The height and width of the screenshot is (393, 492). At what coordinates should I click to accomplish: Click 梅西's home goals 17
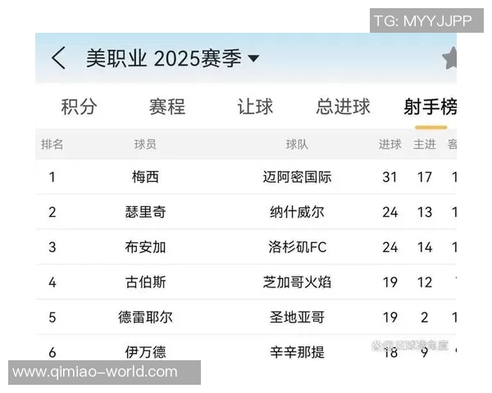click(425, 178)
